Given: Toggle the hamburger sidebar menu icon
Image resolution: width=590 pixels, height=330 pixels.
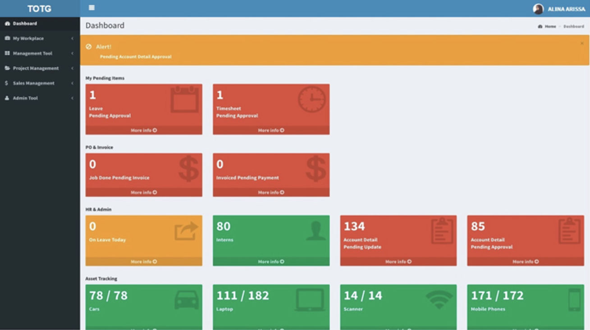Looking at the screenshot, I should point(92,8).
